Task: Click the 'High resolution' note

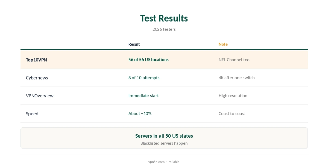Action: [233, 95]
